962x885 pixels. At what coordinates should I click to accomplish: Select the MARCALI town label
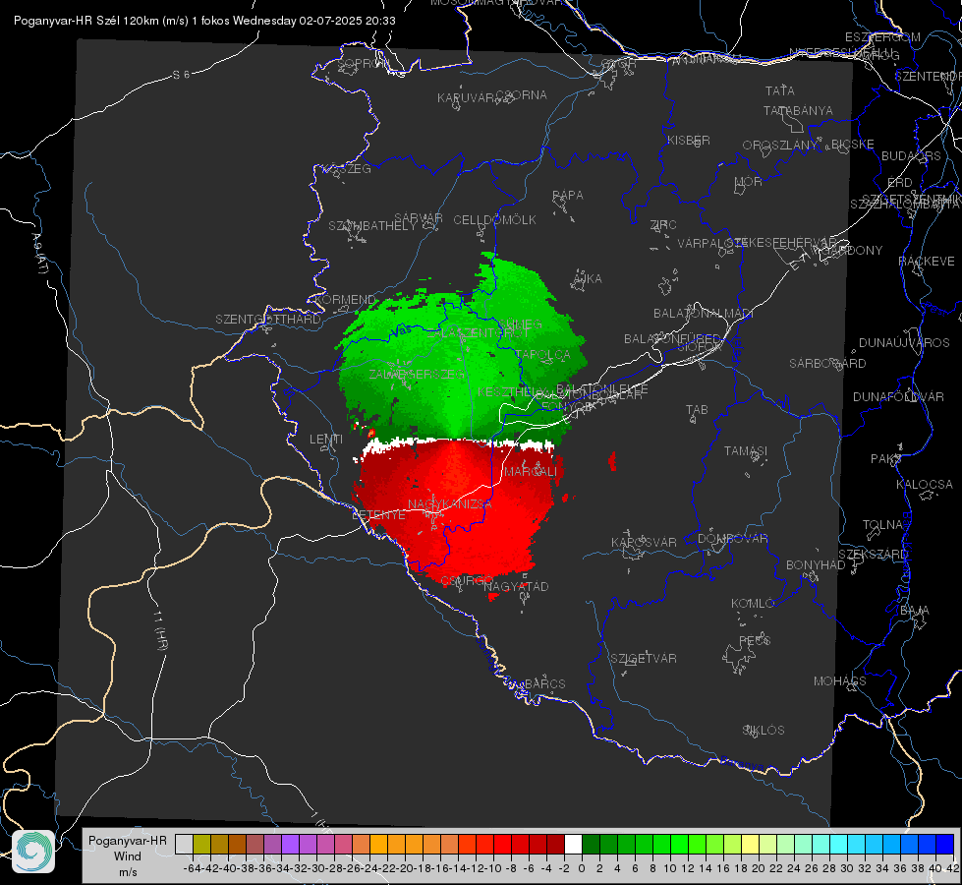531,472
